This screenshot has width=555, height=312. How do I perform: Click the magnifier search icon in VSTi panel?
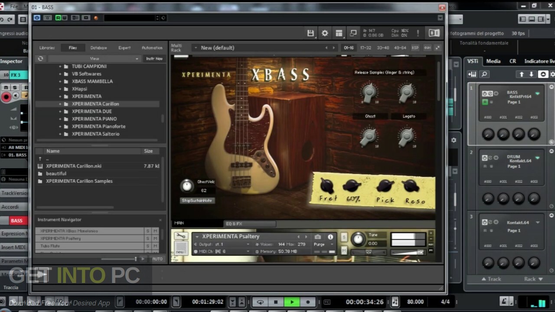pyautogui.click(x=484, y=75)
